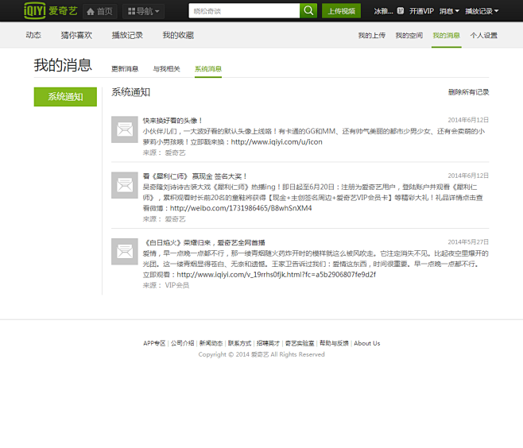Go to 首页 home button
The image size is (523, 448).
(x=99, y=11)
